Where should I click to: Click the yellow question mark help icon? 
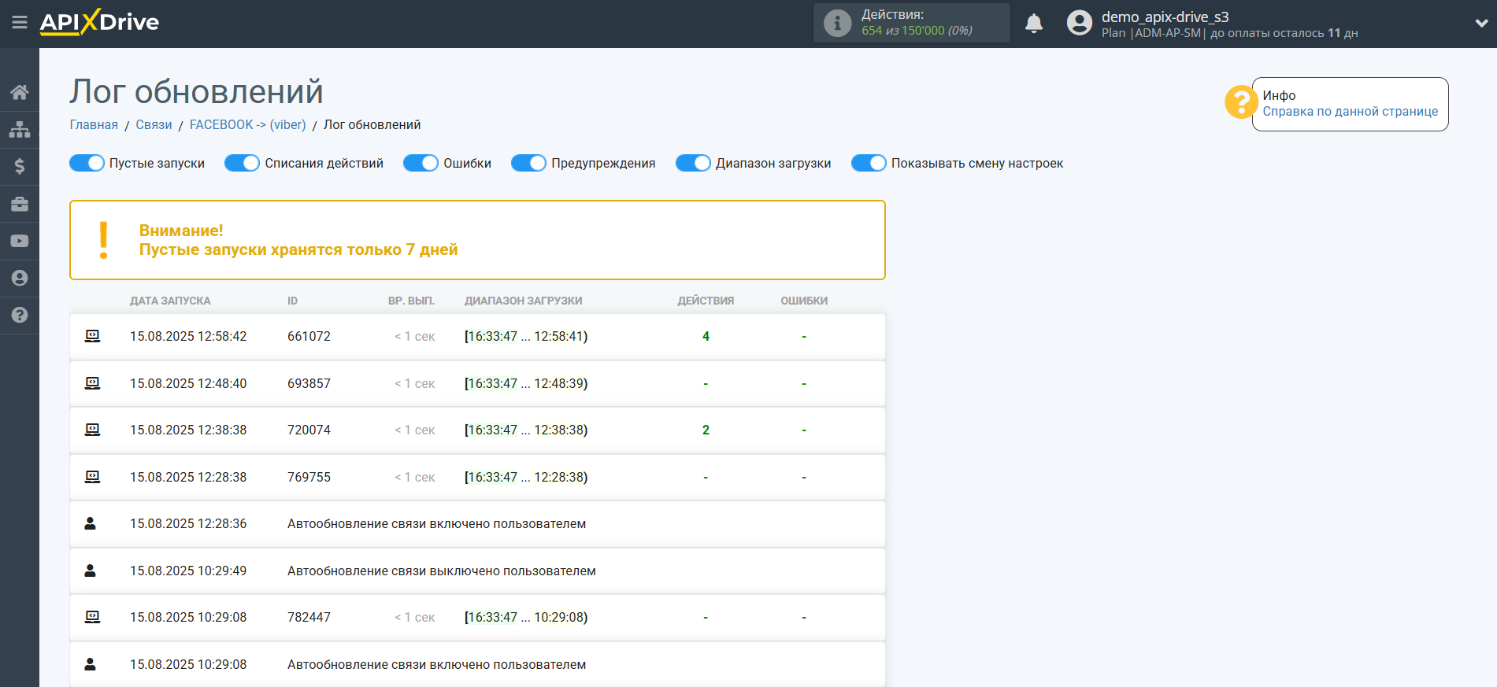pos(1240,102)
